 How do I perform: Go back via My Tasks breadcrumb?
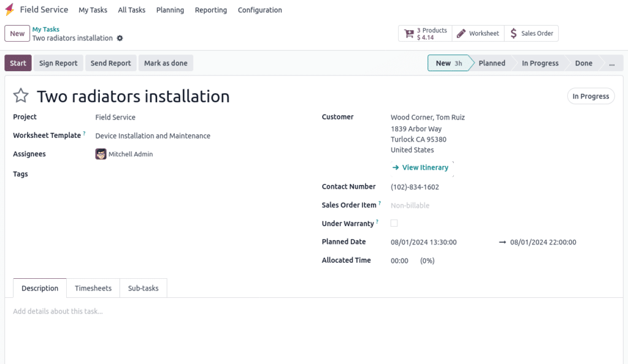click(x=45, y=29)
